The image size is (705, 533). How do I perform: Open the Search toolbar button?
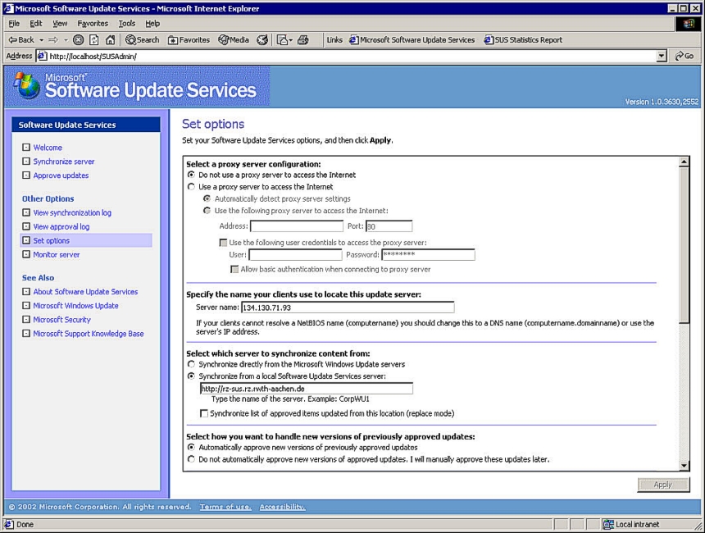142,40
